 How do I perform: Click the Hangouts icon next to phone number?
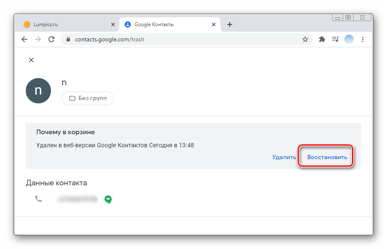coord(108,199)
